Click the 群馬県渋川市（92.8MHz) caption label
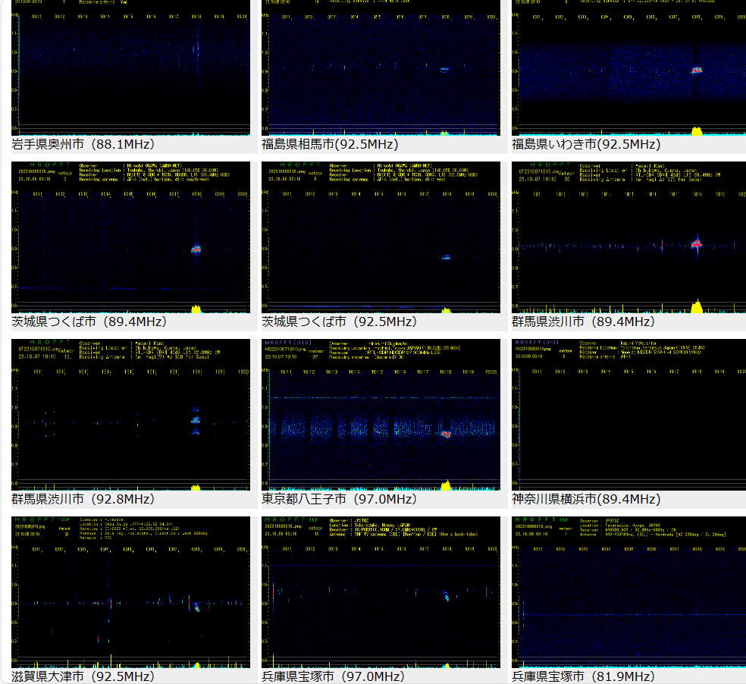746x684 pixels. pos(83,499)
